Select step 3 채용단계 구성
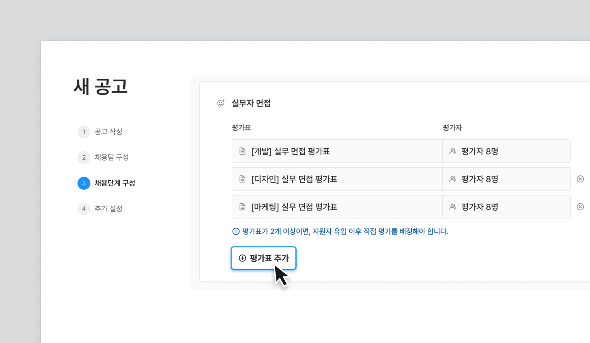590x343 pixels. pyautogui.click(x=107, y=183)
